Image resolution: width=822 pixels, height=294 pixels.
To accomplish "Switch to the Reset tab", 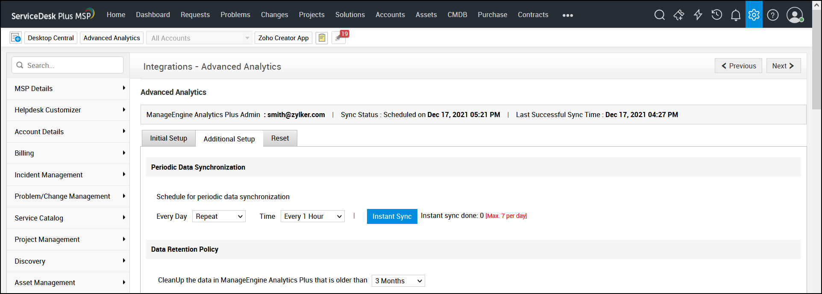I will pos(280,138).
